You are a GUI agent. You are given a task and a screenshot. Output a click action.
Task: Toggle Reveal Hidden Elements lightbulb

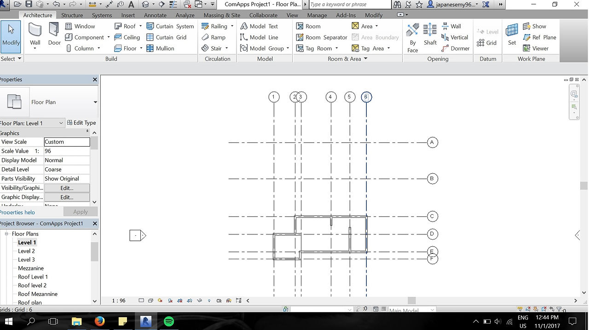tap(209, 301)
